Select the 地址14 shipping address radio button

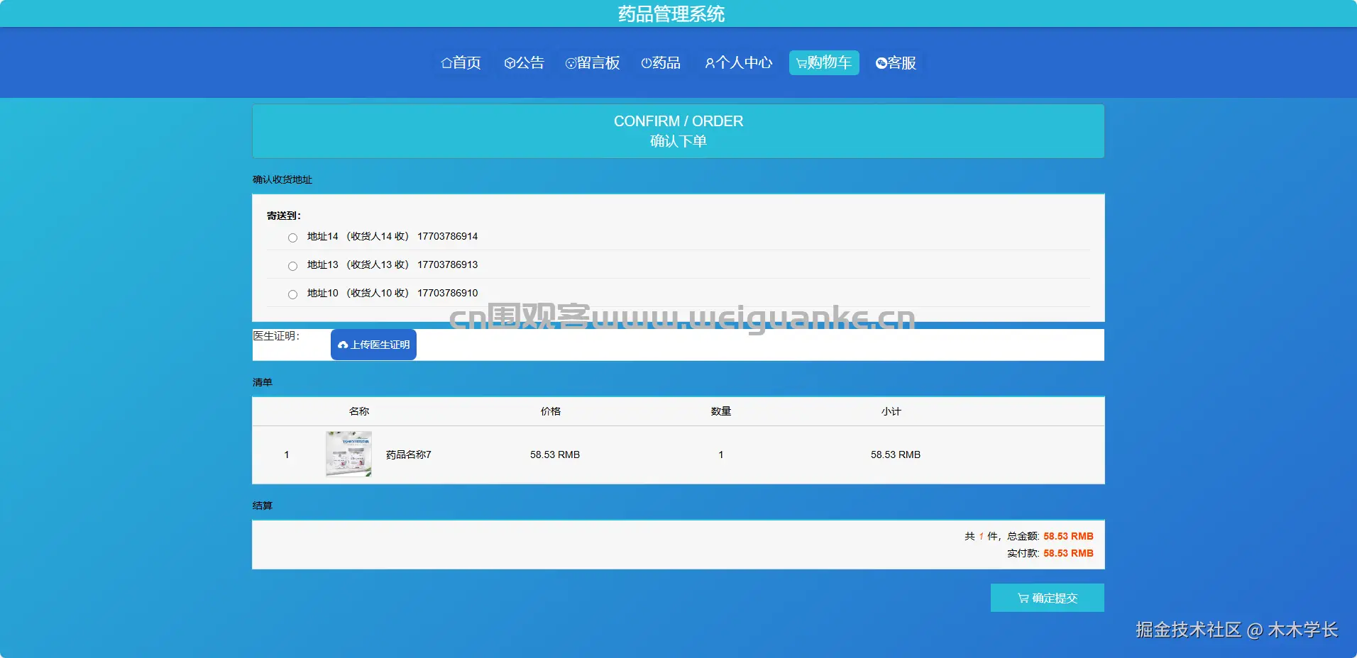click(292, 238)
